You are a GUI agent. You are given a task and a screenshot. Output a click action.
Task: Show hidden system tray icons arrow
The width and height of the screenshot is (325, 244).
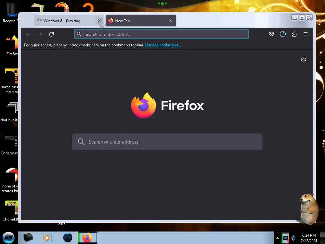click(277, 238)
